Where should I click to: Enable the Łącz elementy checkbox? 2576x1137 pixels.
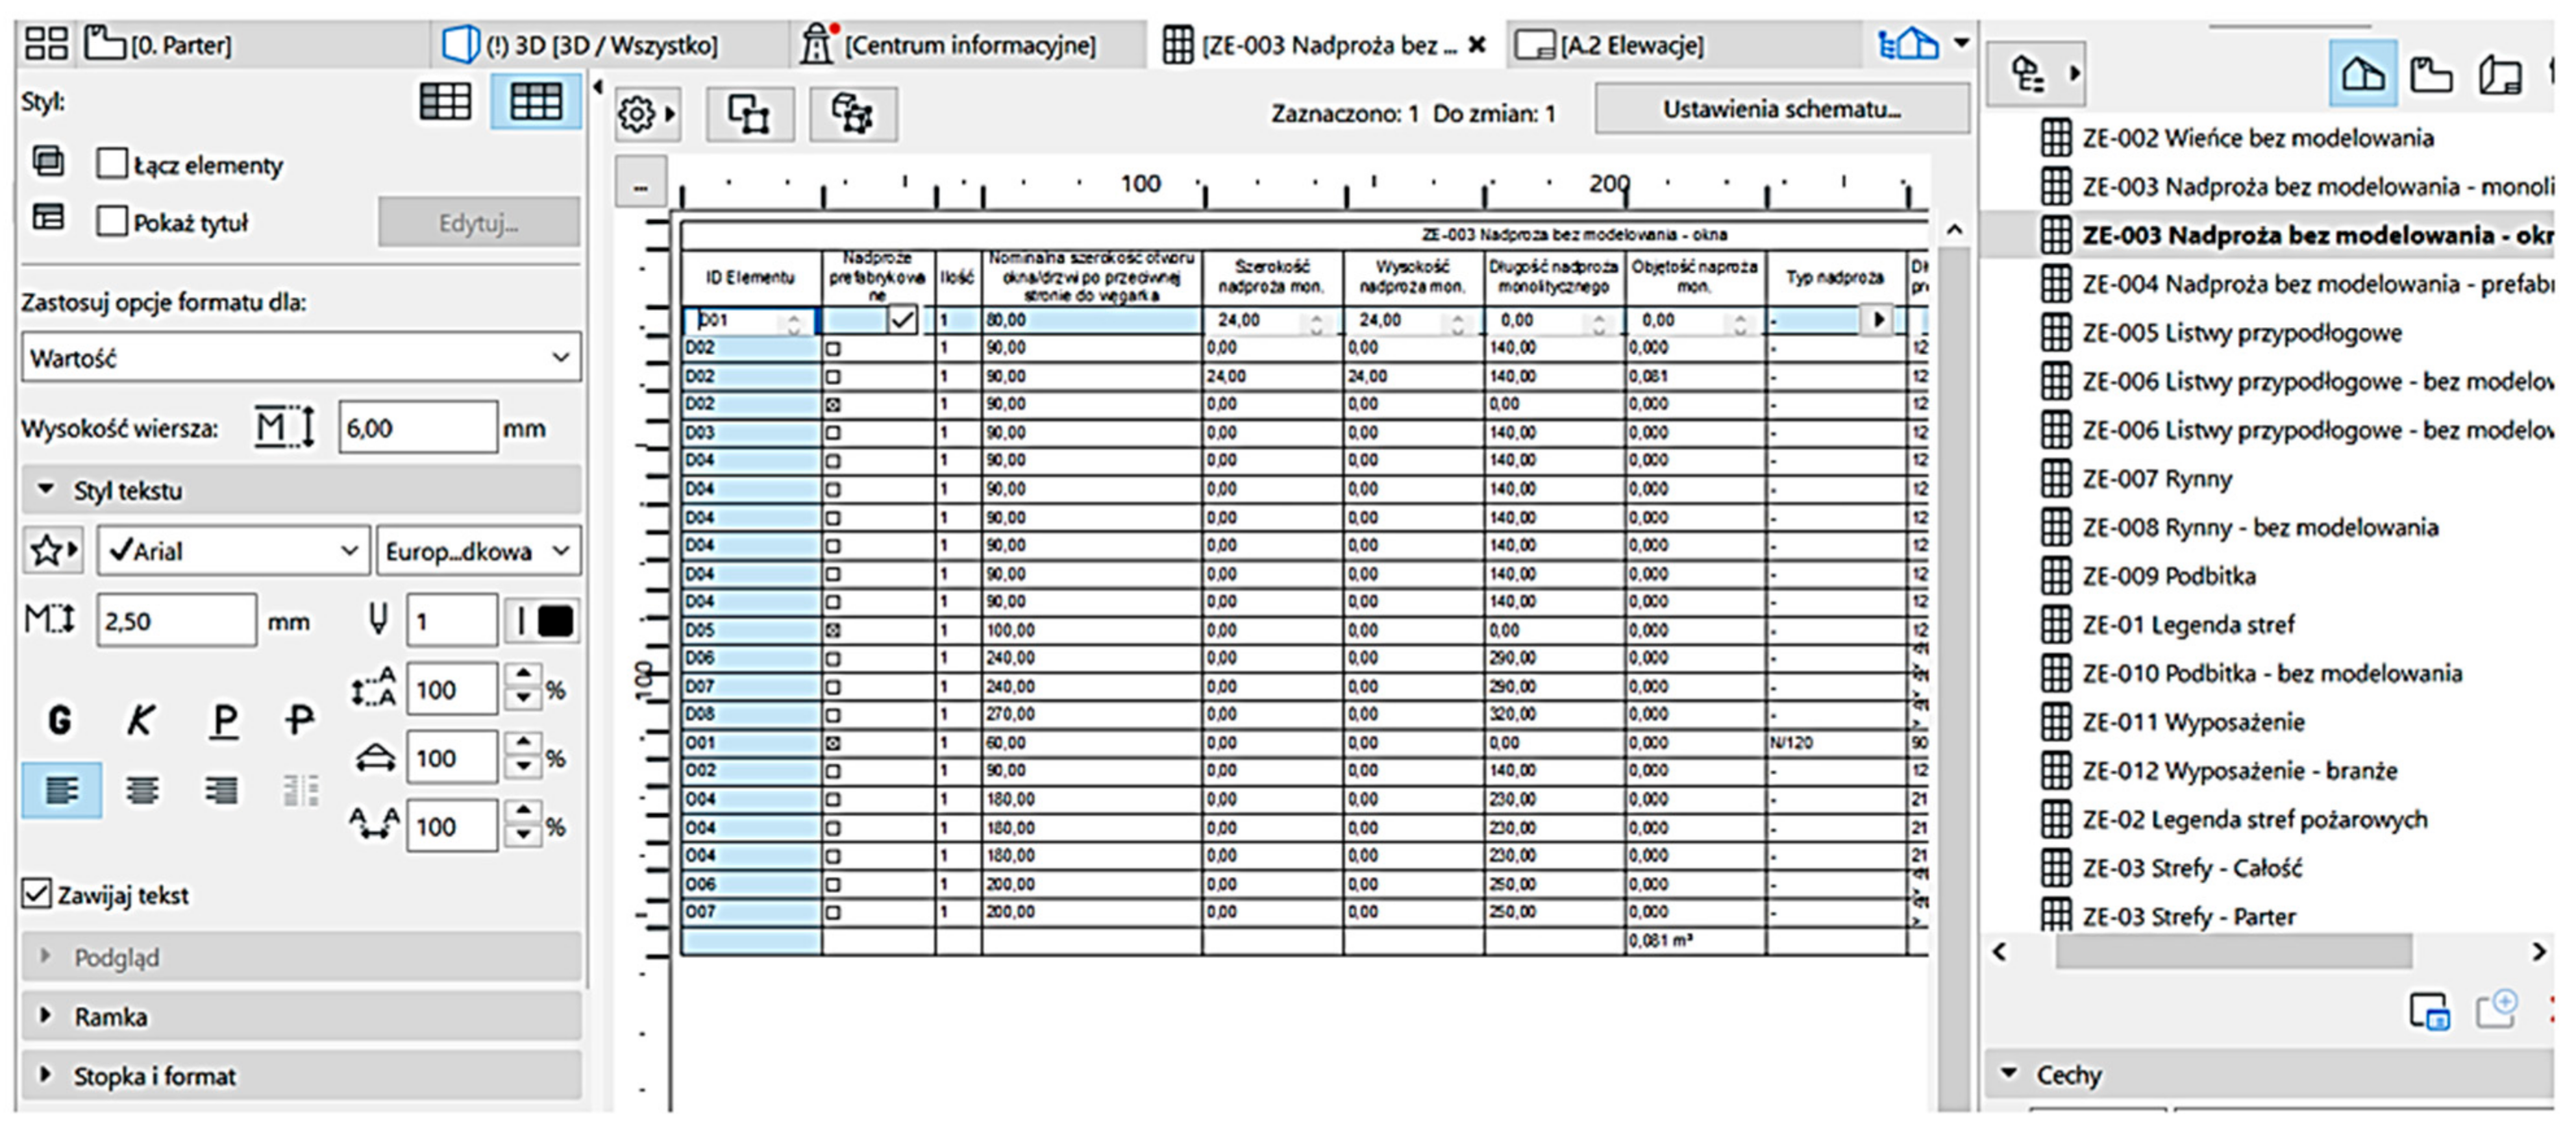point(112,164)
